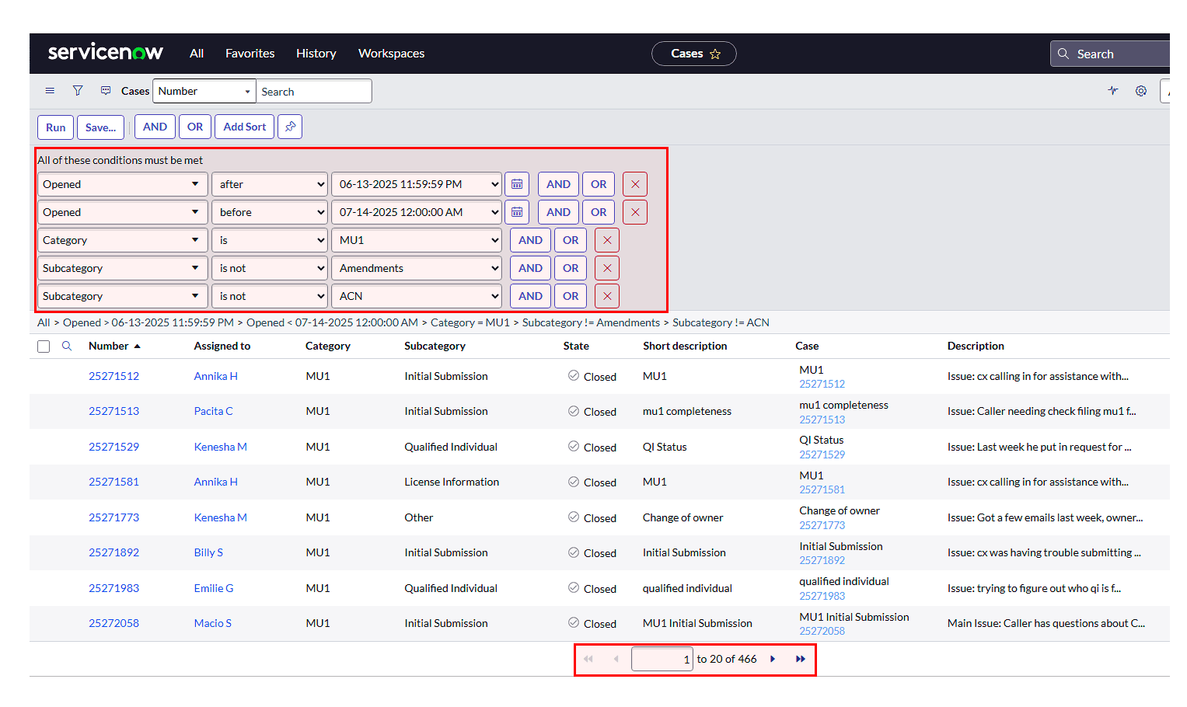
Task: Go to the next page arrow
Action: 773,659
